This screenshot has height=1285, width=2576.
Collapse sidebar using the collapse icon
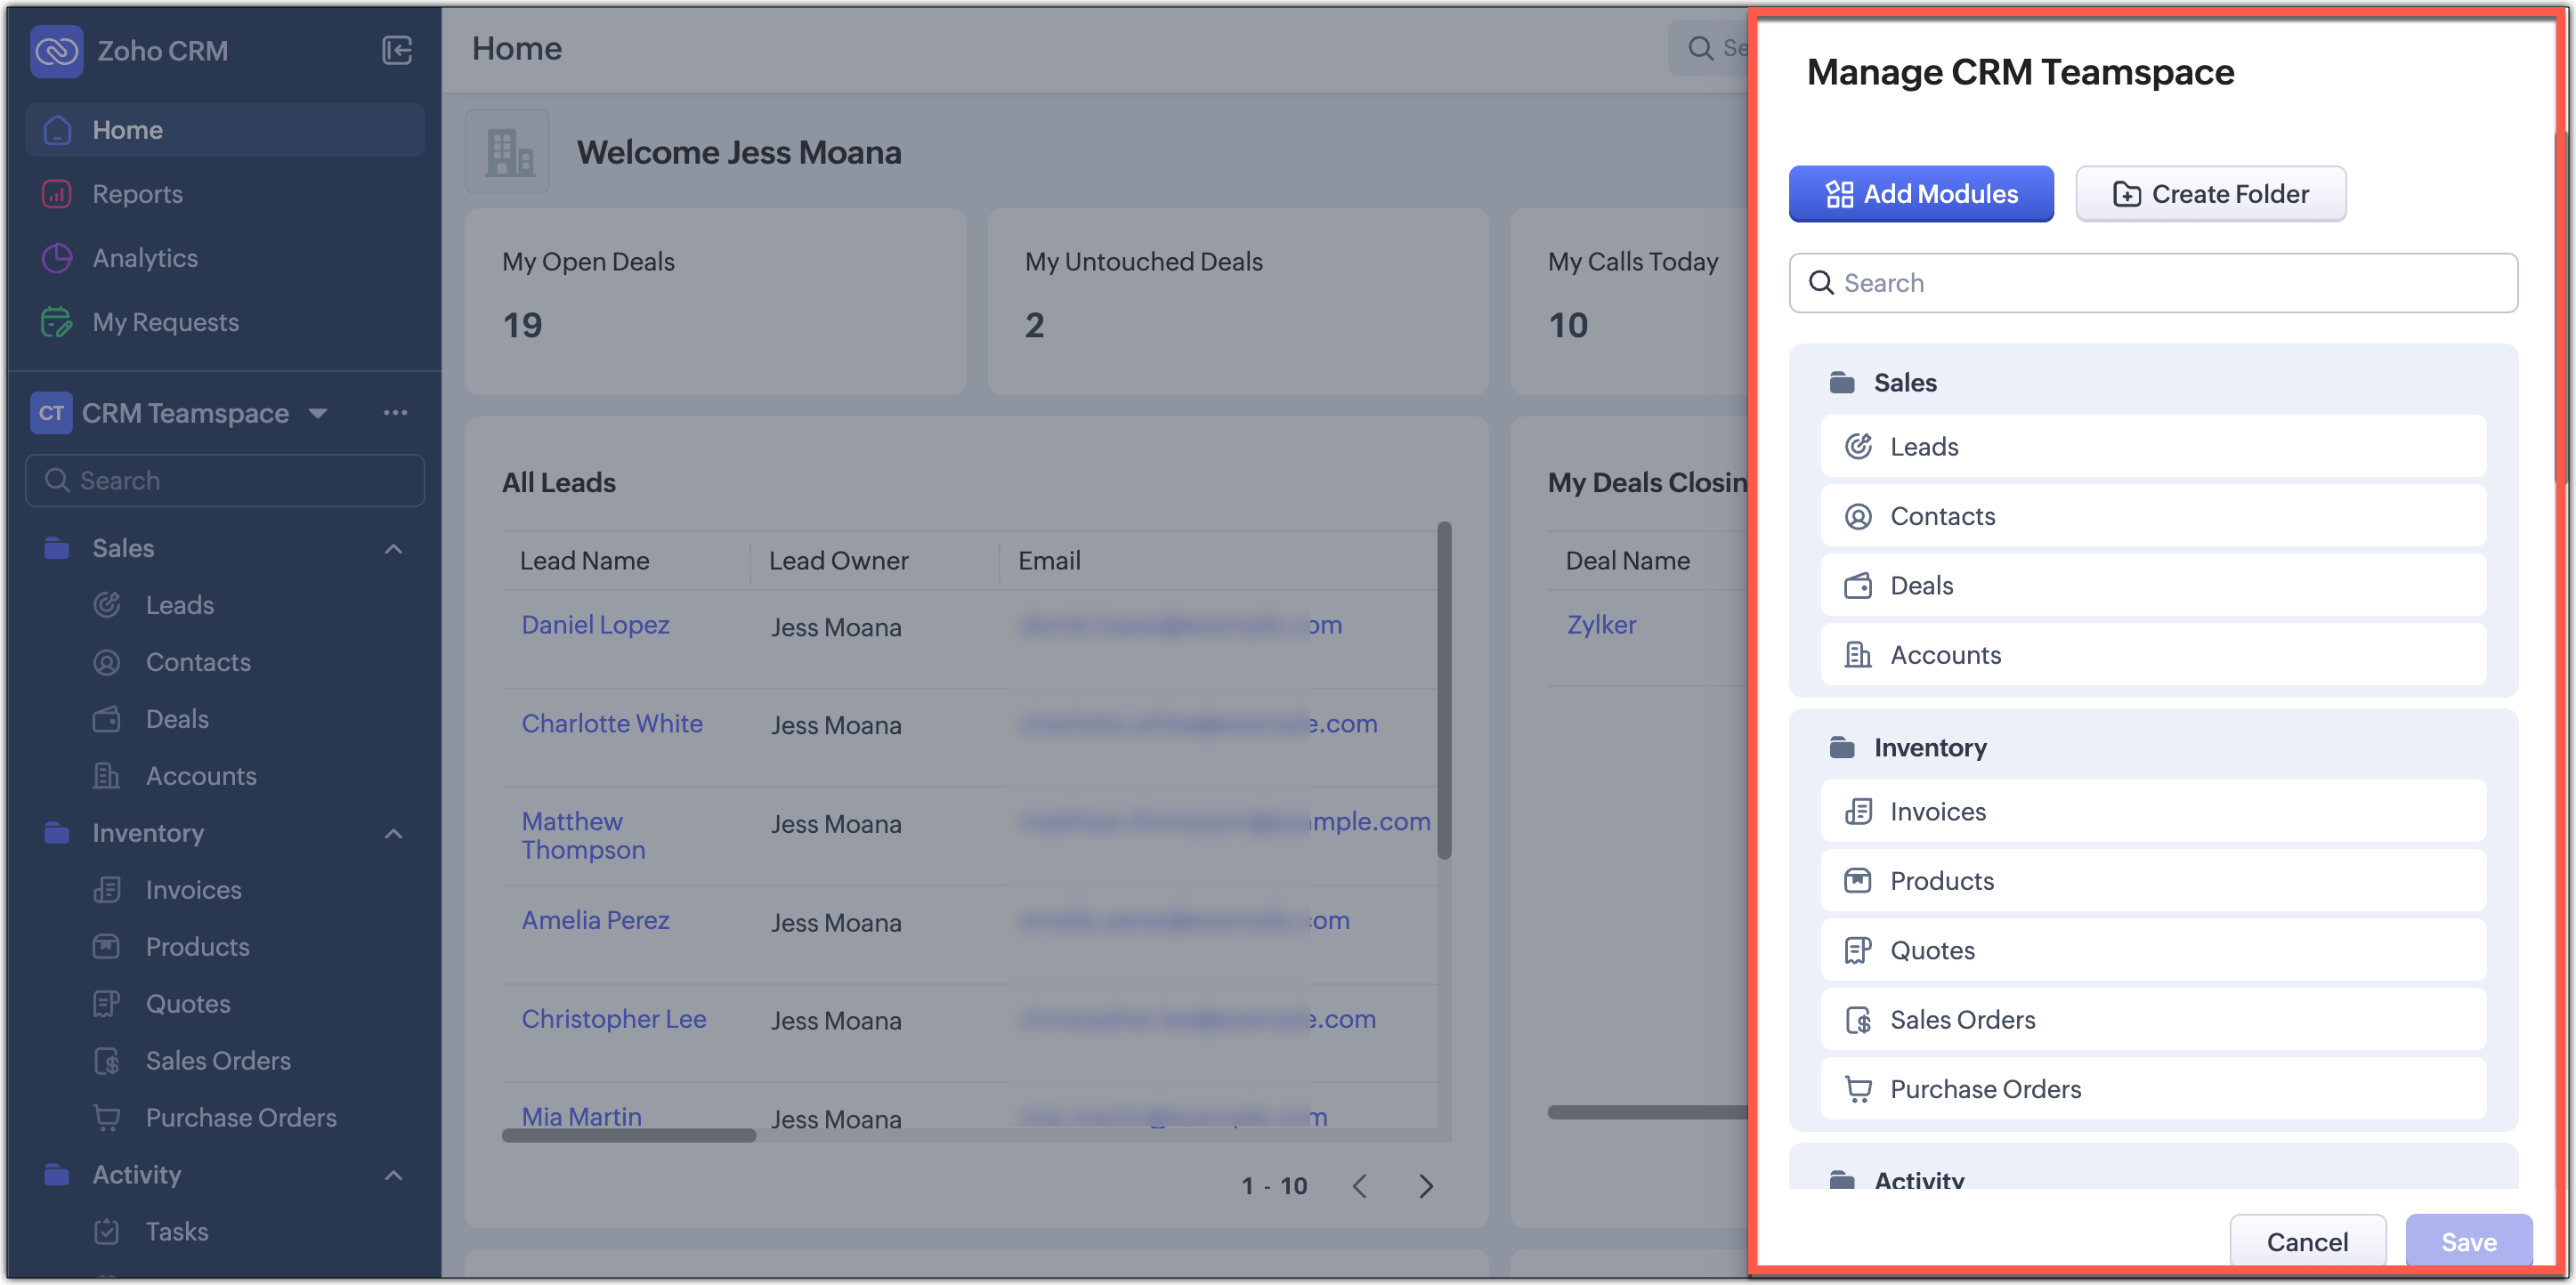pos(397,51)
